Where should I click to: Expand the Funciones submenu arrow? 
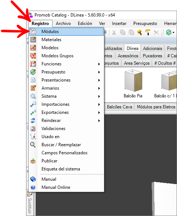click(x=99, y=64)
